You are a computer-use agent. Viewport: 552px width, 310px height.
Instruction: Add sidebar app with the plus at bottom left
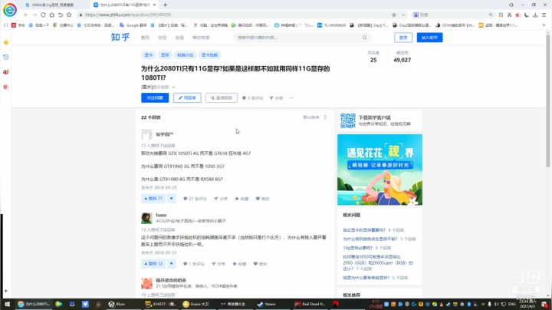pyautogui.click(x=6, y=291)
